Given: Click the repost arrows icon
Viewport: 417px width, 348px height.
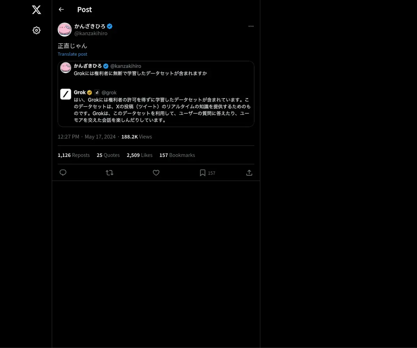Looking at the screenshot, I should click(x=109, y=173).
